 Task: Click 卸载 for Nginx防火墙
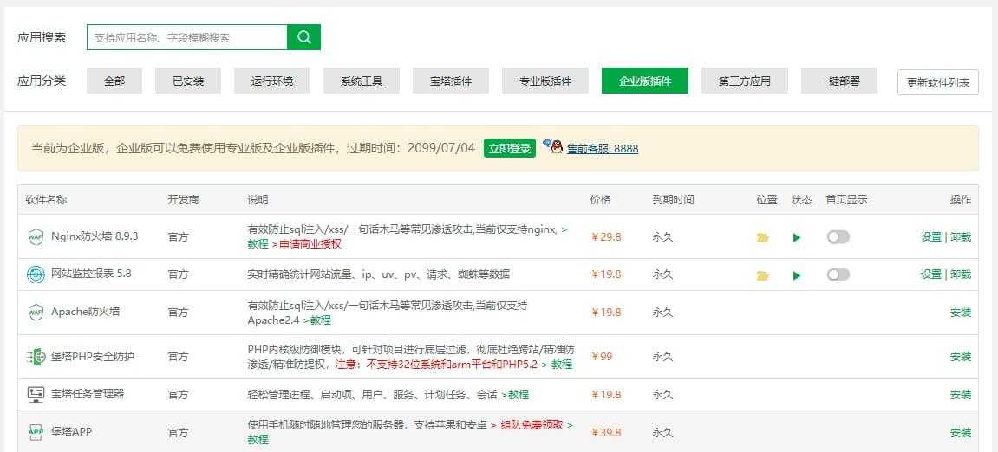pyautogui.click(x=960, y=236)
